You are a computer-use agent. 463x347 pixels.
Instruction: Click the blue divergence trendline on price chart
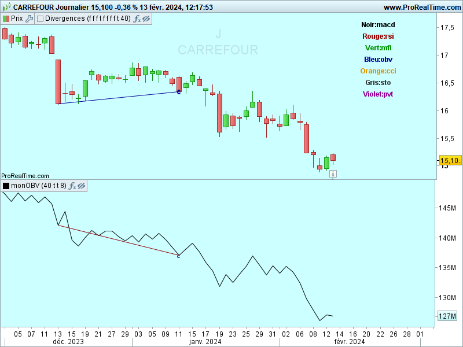(x=117, y=98)
